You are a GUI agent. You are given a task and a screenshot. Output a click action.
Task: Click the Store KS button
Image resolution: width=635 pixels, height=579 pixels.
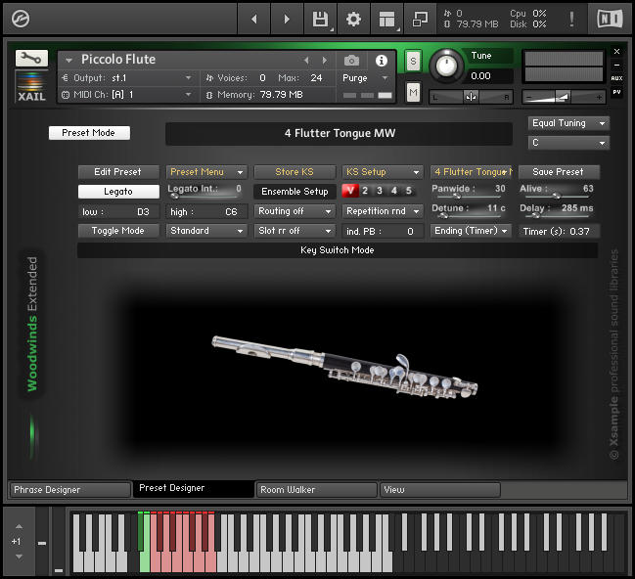pyautogui.click(x=295, y=172)
